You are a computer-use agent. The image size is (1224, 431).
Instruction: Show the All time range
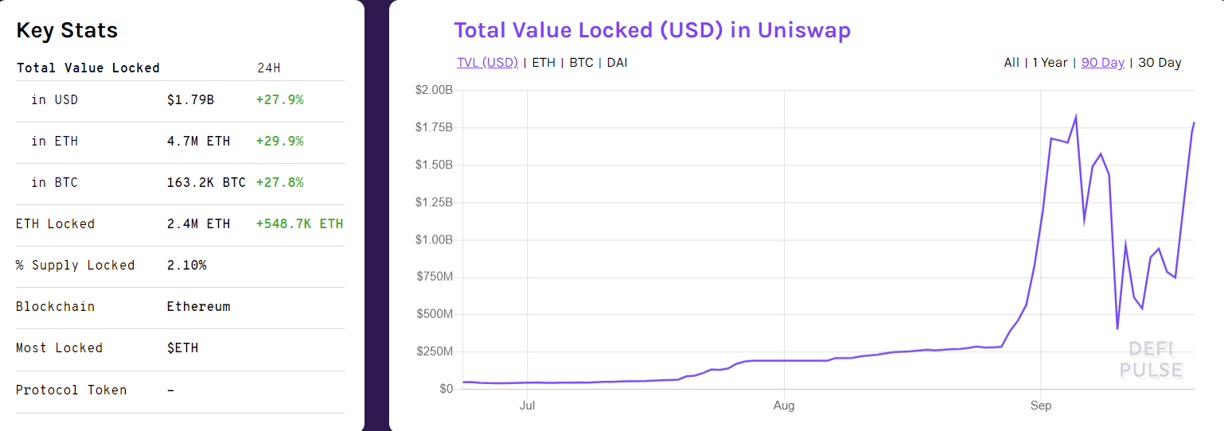pyautogui.click(x=1011, y=62)
